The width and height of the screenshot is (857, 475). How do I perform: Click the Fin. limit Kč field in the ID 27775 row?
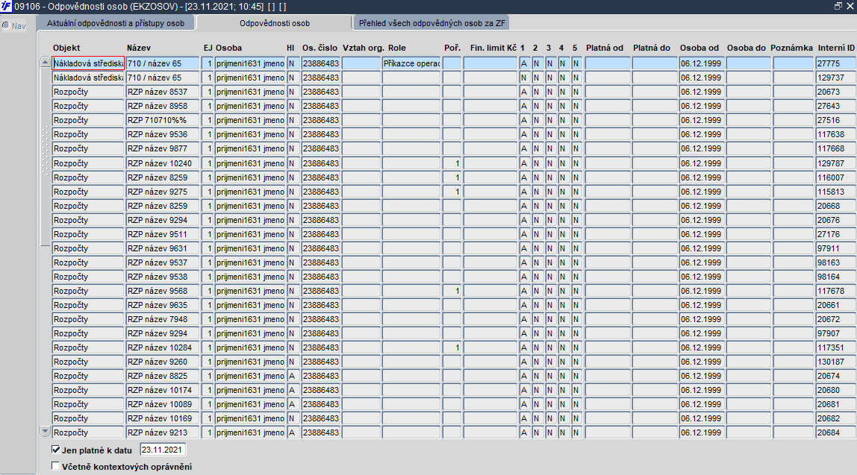pos(490,63)
